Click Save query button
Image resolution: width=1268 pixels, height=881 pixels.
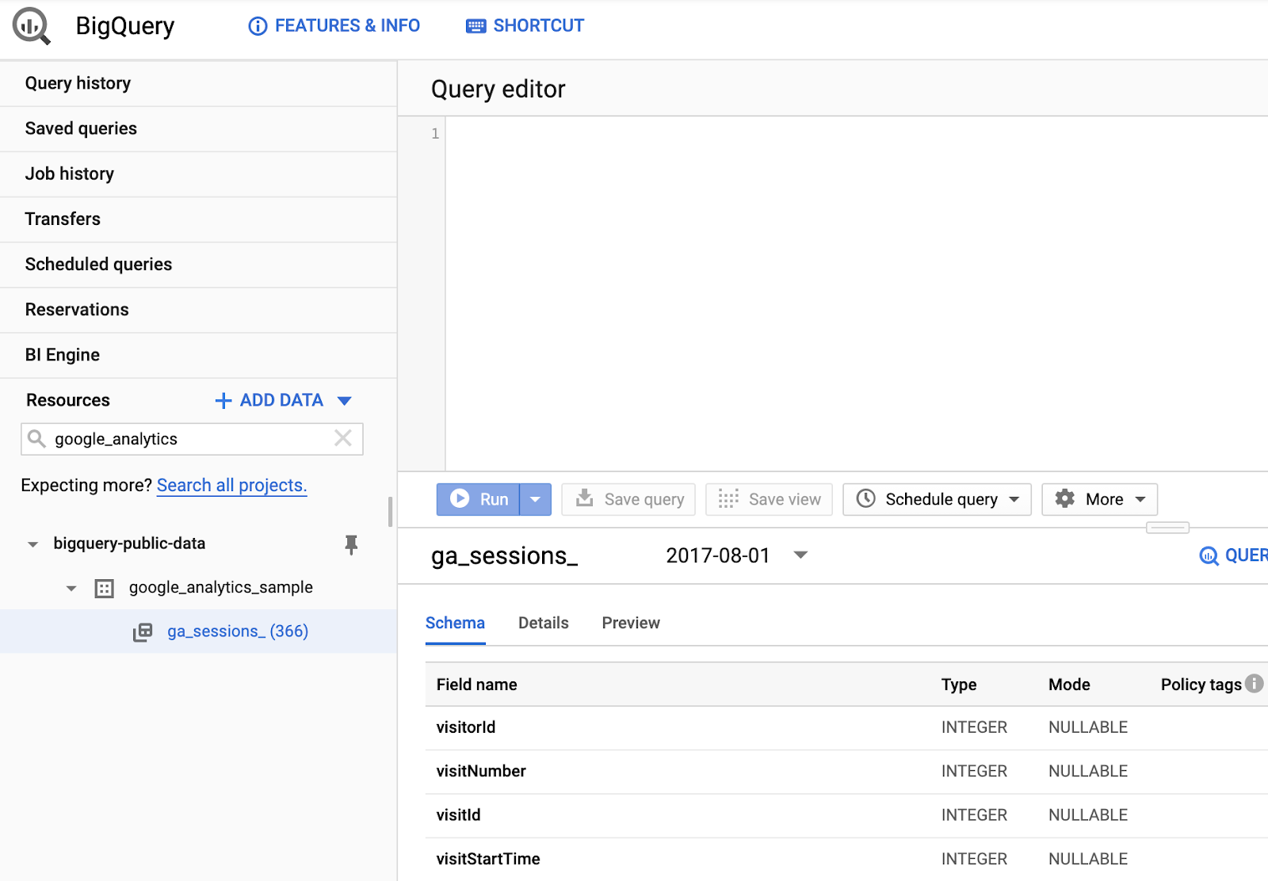(x=628, y=499)
